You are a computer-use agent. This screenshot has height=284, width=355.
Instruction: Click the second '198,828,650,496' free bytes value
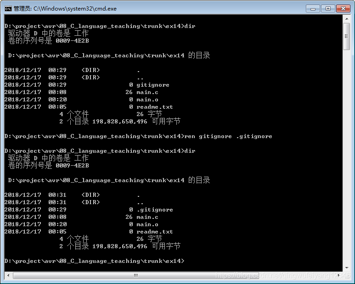120,246
